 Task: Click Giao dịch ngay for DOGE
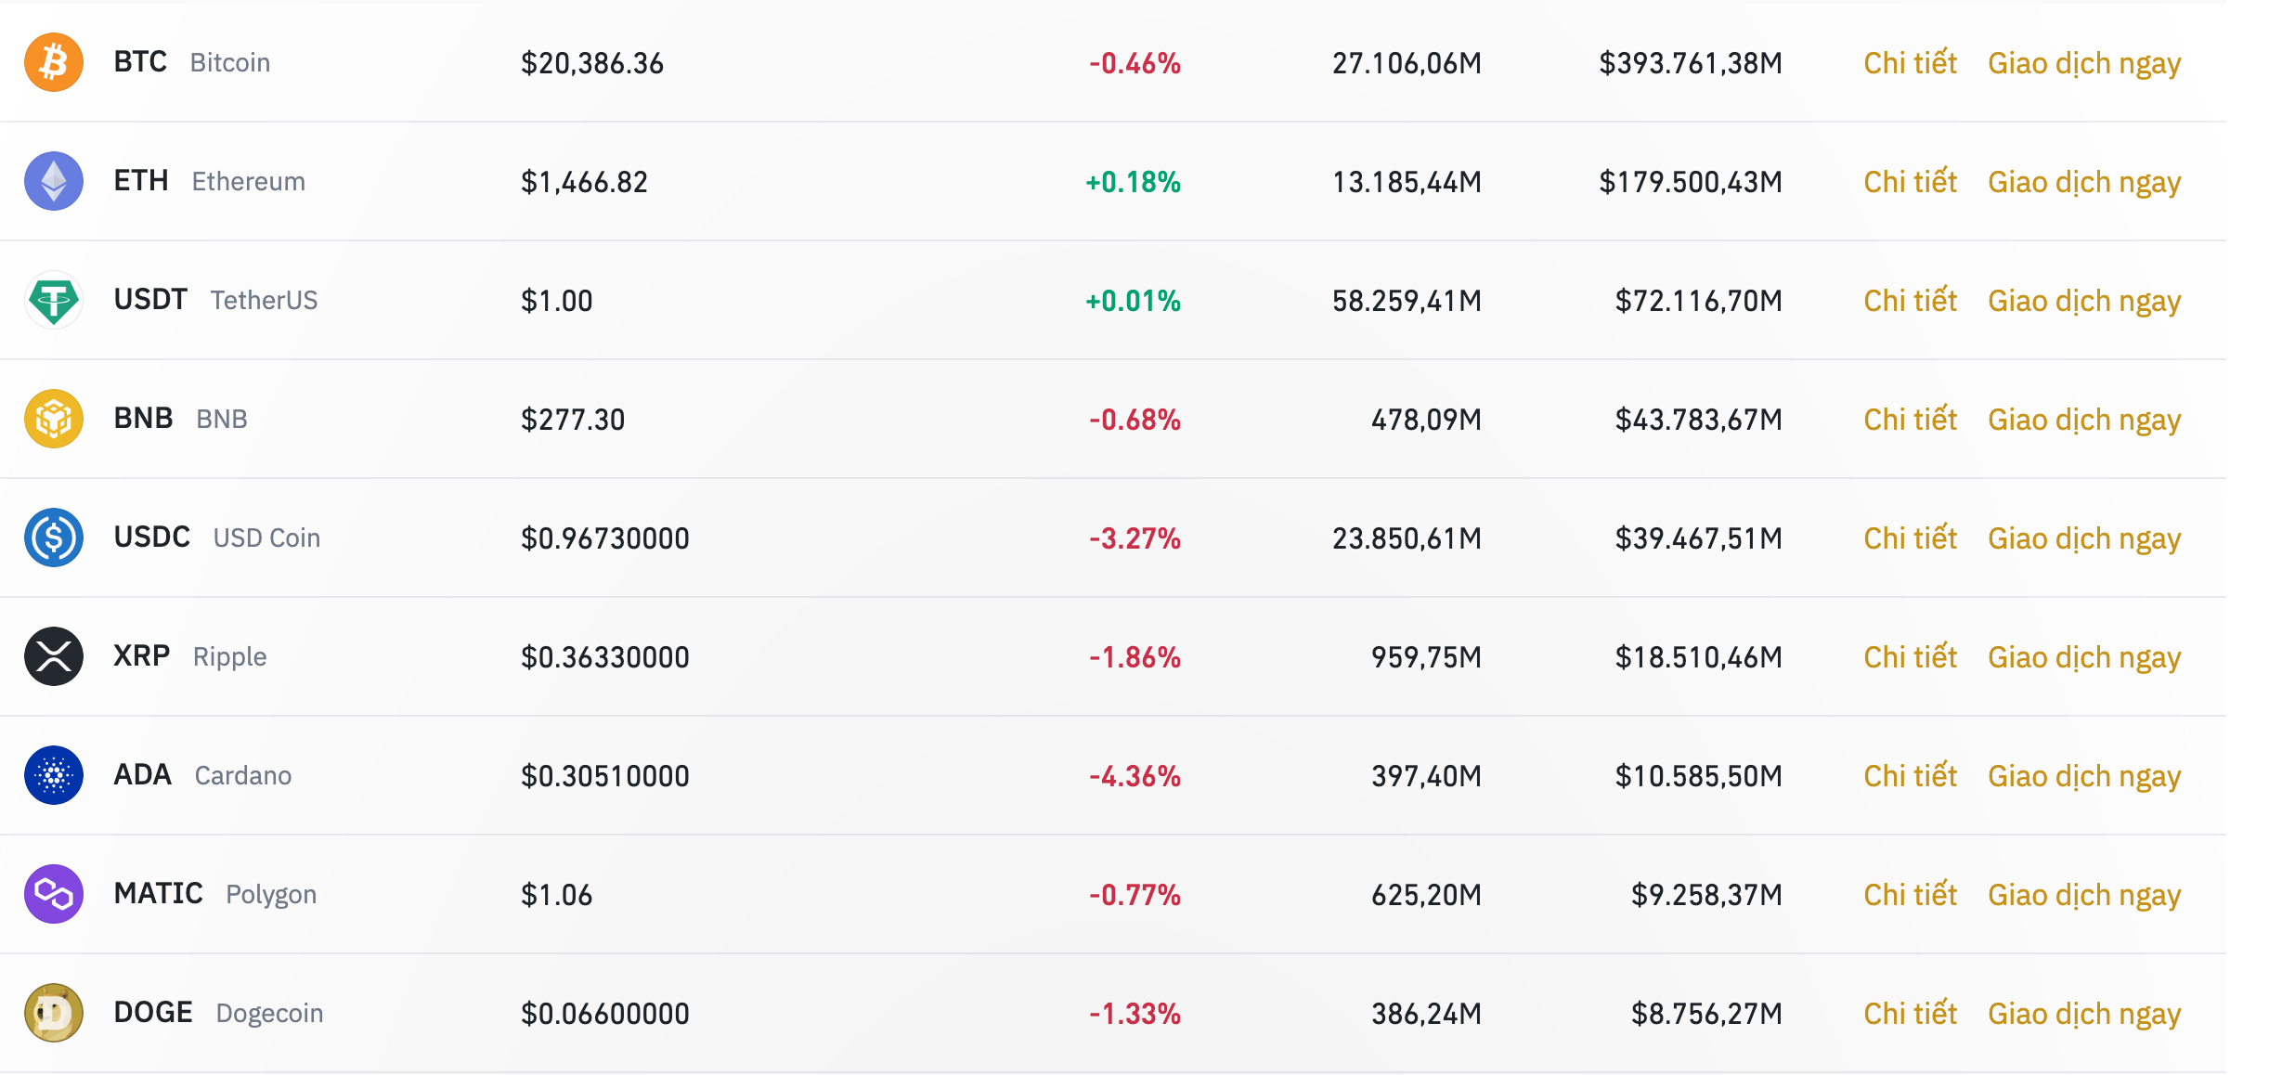[2084, 1015]
